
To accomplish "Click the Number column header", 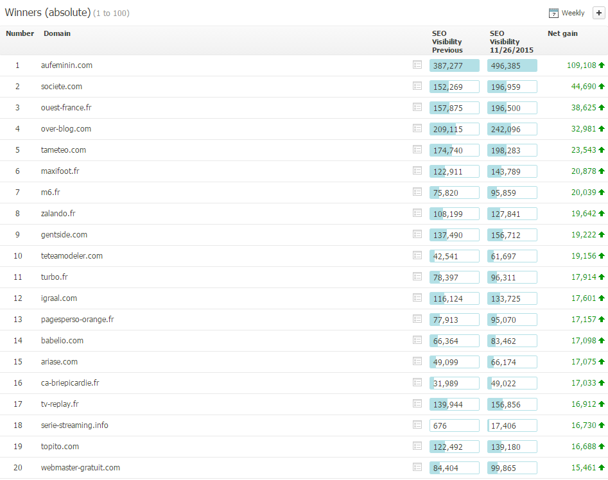I will [20, 33].
